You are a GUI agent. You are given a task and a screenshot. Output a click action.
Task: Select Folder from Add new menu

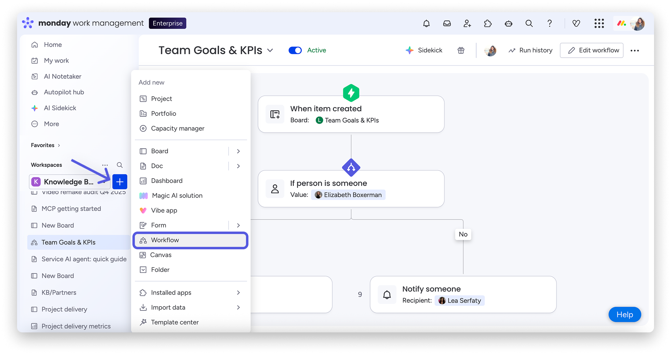click(191, 270)
